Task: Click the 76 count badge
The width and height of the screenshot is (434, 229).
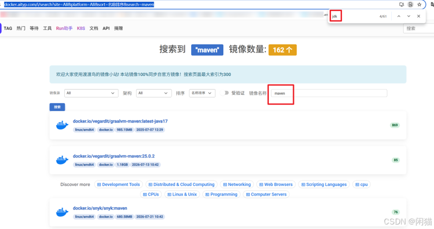Action: (396, 212)
